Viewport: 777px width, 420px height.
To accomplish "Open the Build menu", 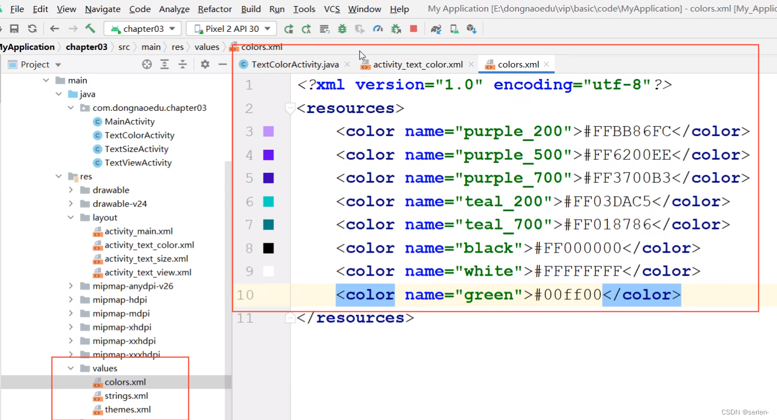I will click(x=251, y=9).
